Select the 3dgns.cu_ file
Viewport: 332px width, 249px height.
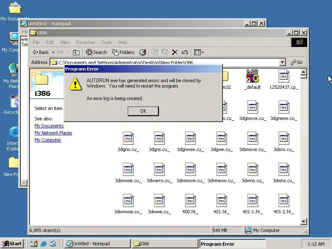(x=159, y=142)
